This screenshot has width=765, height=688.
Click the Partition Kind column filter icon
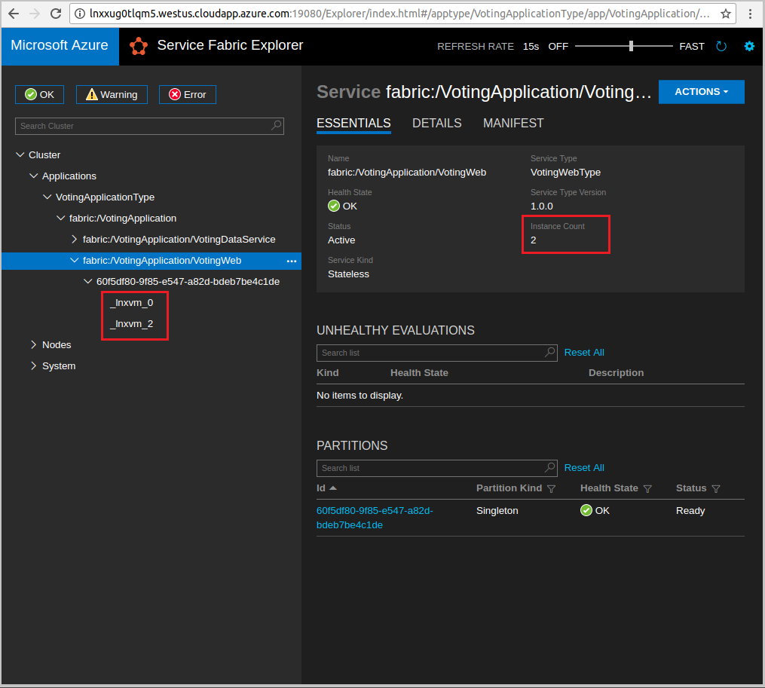pos(551,489)
